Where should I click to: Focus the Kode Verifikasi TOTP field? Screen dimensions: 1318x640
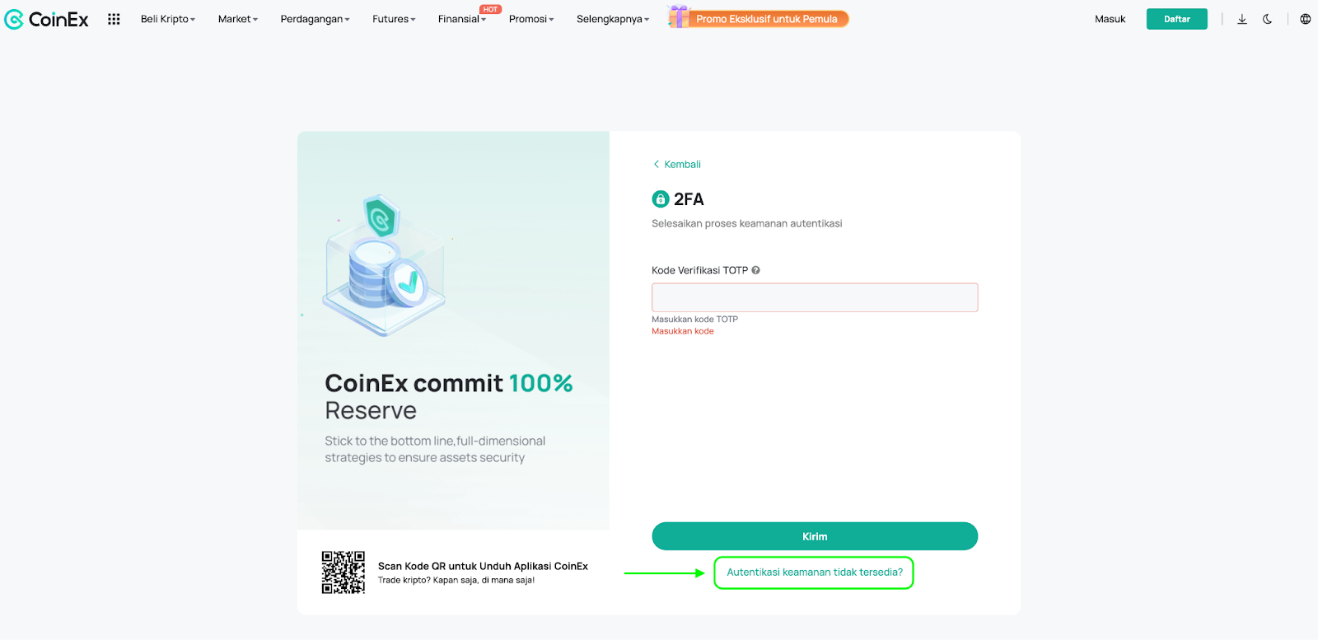point(815,297)
